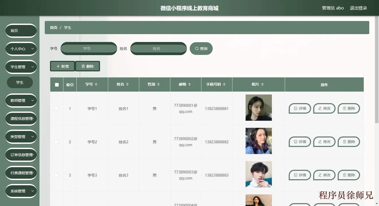Screen dimensions: 379x206
Task: Click the name cell 姓名3
Action: (x=123, y=175)
